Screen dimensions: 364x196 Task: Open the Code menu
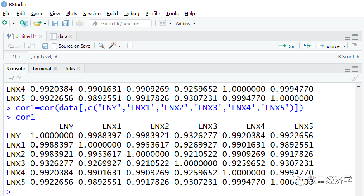(x=37, y=14)
